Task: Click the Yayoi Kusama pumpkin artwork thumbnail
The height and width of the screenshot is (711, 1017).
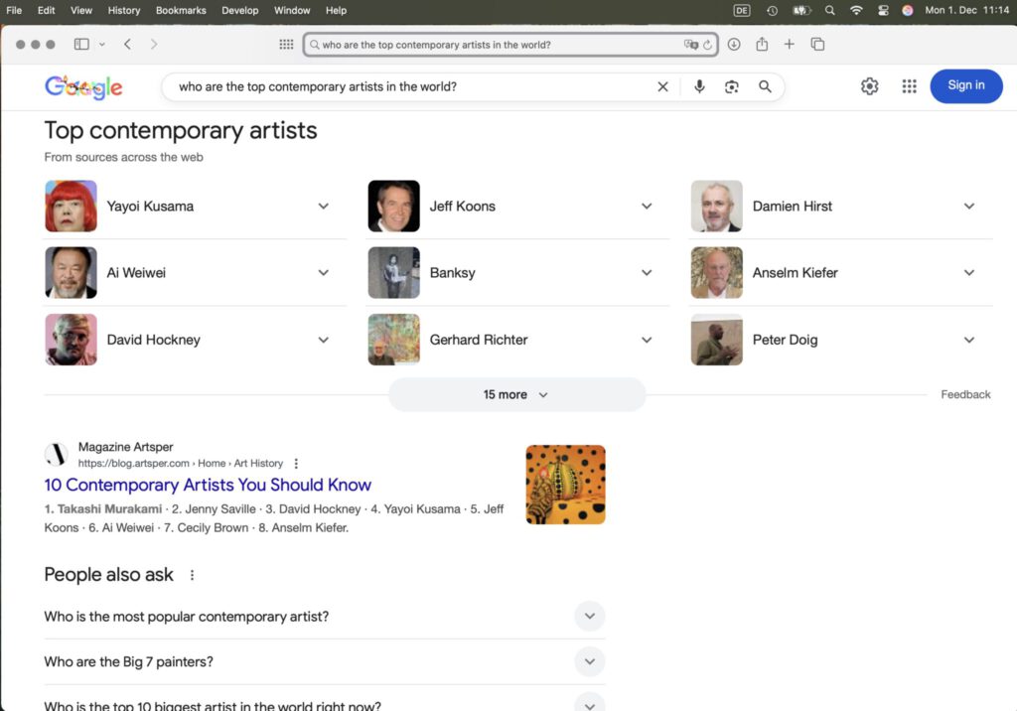Action: [565, 484]
